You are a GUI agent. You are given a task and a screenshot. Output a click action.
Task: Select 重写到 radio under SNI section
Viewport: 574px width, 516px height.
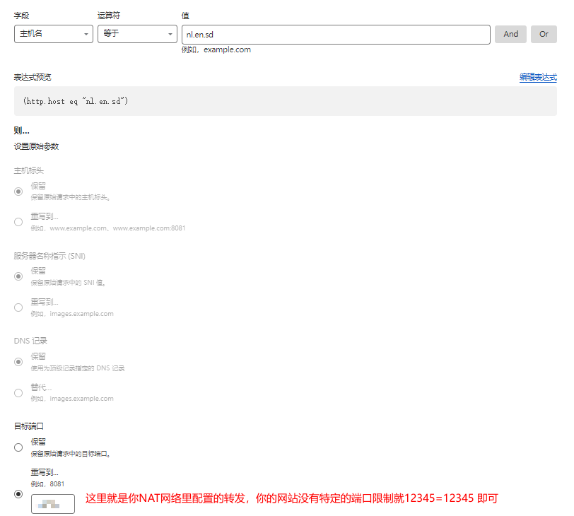coord(18,307)
